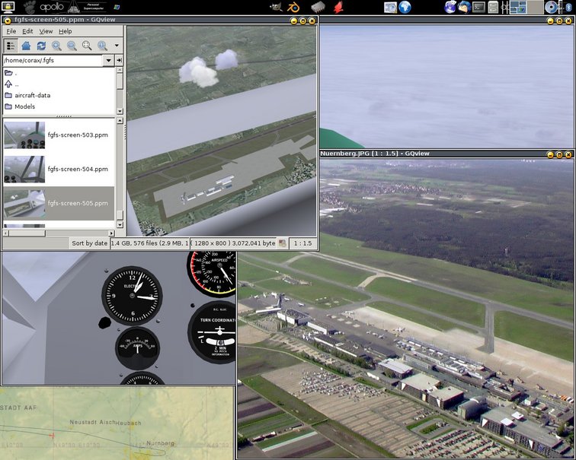
Task: Open the File menu
Action: 11,31
